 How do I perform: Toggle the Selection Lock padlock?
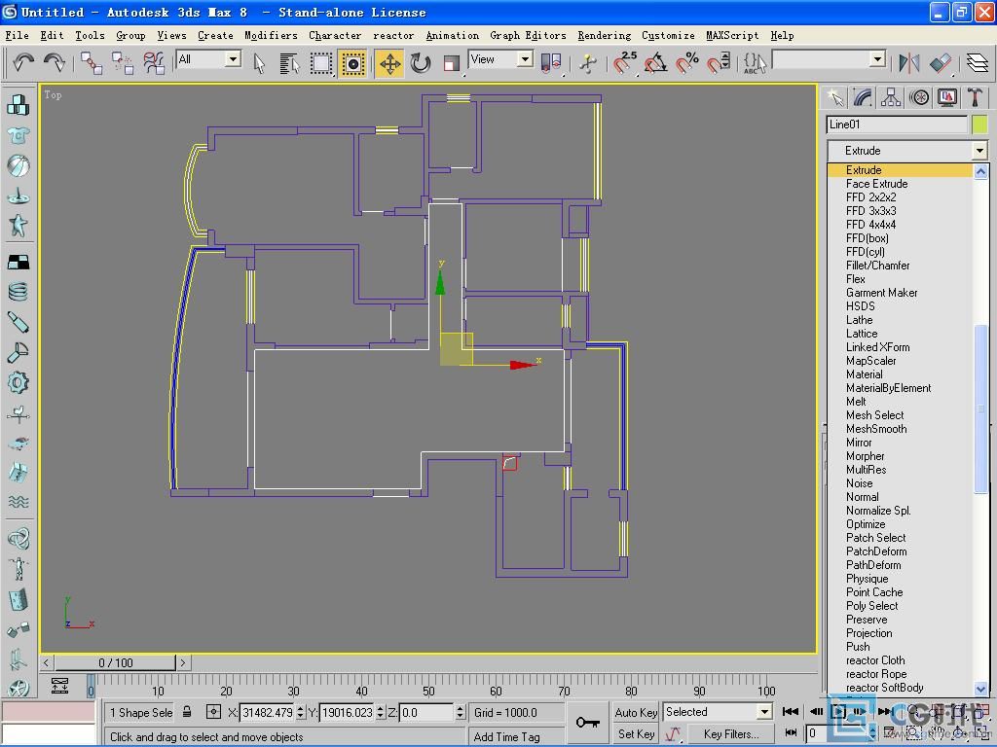187,712
